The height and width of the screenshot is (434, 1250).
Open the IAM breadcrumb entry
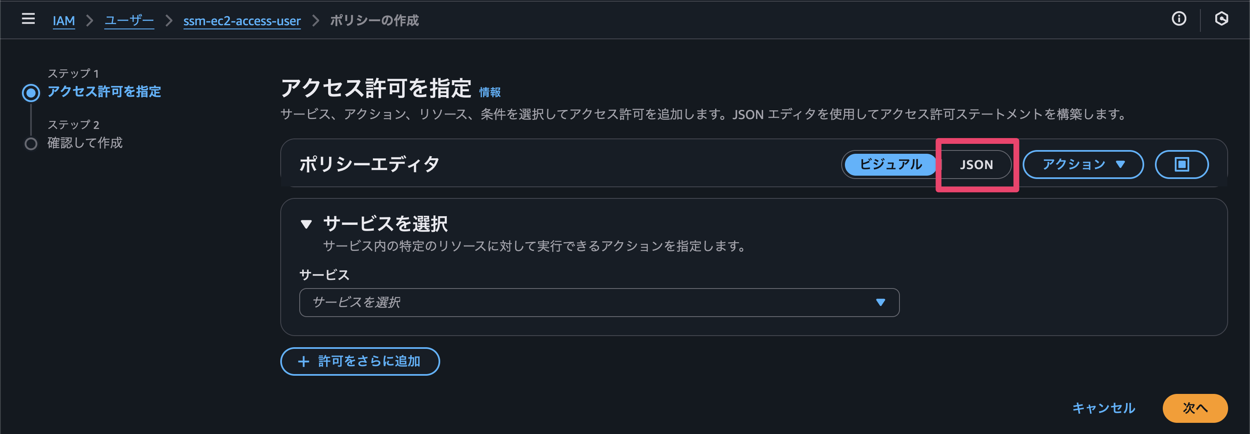(x=64, y=20)
